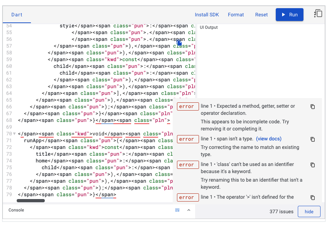This screenshot has width=328, height=225.
Task: Copy the 'span isn't a type' error
Action: [312, 139]
